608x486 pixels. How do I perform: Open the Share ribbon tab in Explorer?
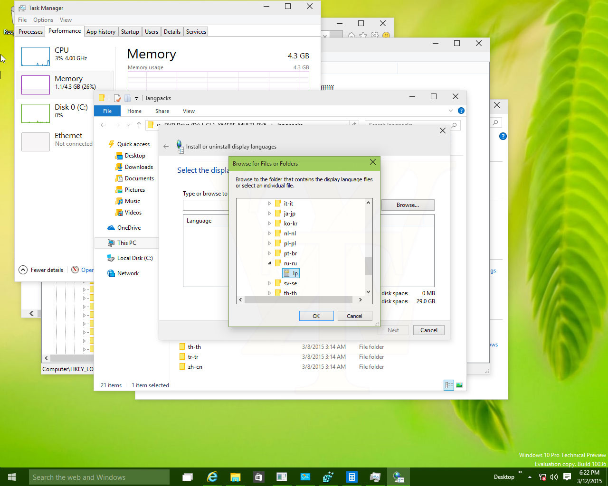[162, 111]
